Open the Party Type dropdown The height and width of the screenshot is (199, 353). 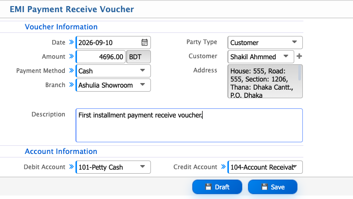pyautogui.click(x=265, y=43)
